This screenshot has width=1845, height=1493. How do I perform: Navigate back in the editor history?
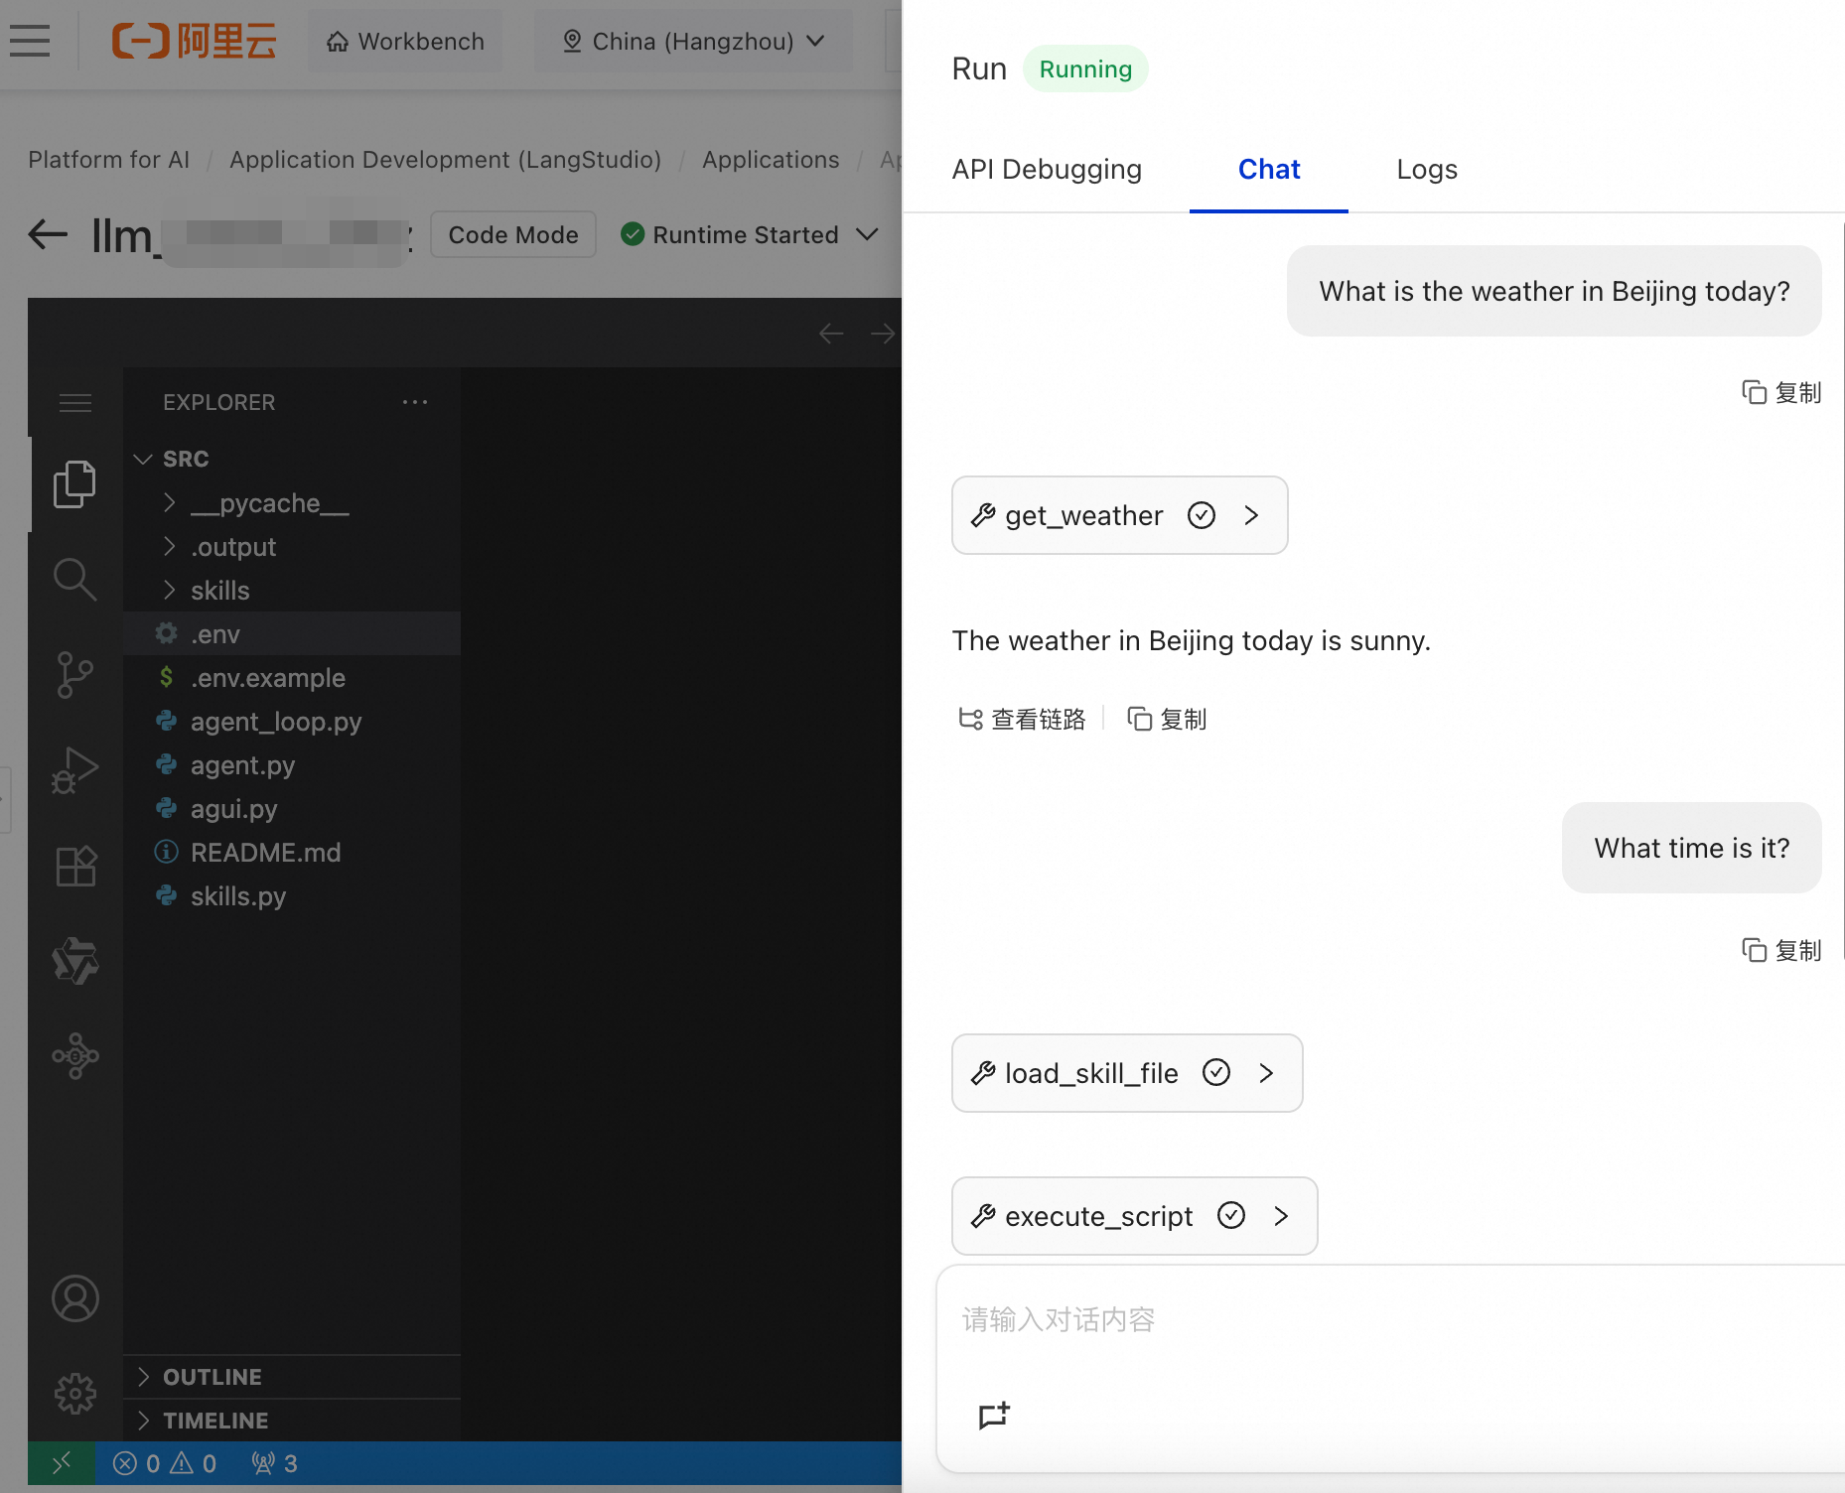pyautogui.click(x=831, y=334)
